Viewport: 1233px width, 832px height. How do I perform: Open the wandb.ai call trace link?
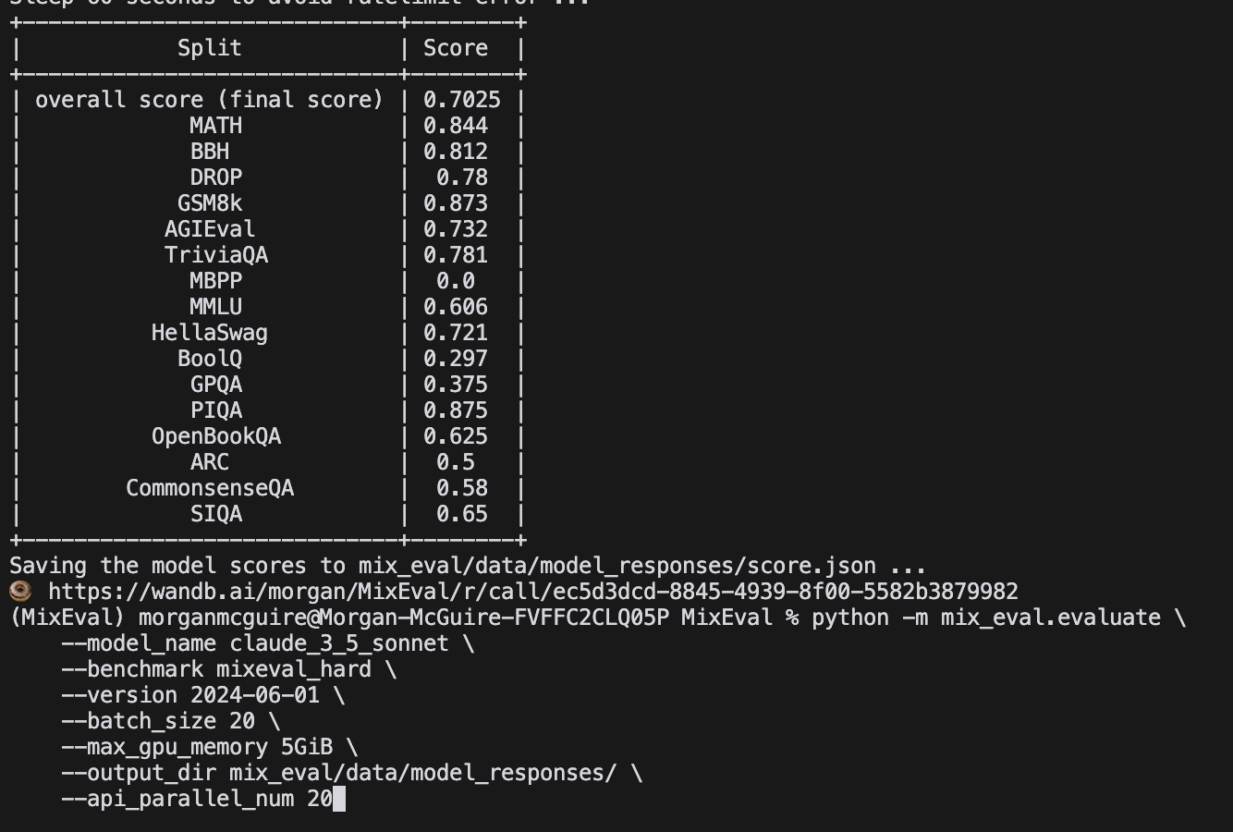[x=532, y=592]
